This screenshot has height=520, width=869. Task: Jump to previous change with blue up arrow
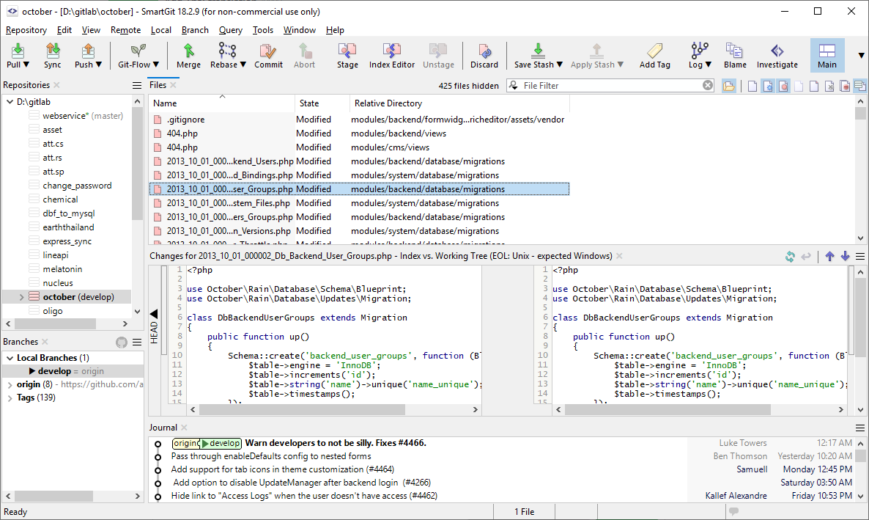[829, 257]
